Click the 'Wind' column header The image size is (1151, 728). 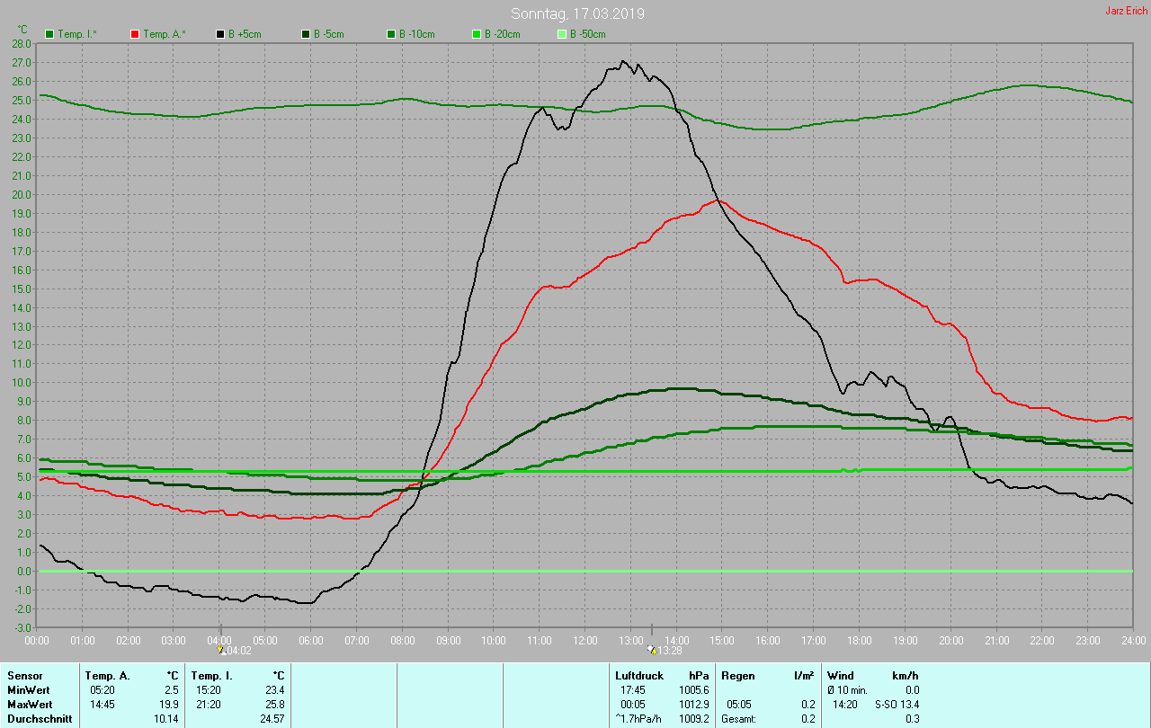pos(841,675)
